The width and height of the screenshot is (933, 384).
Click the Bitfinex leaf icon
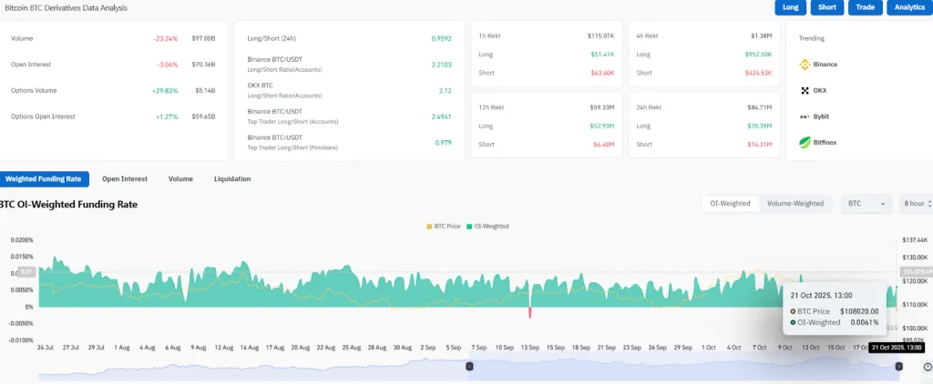point(805,142)
